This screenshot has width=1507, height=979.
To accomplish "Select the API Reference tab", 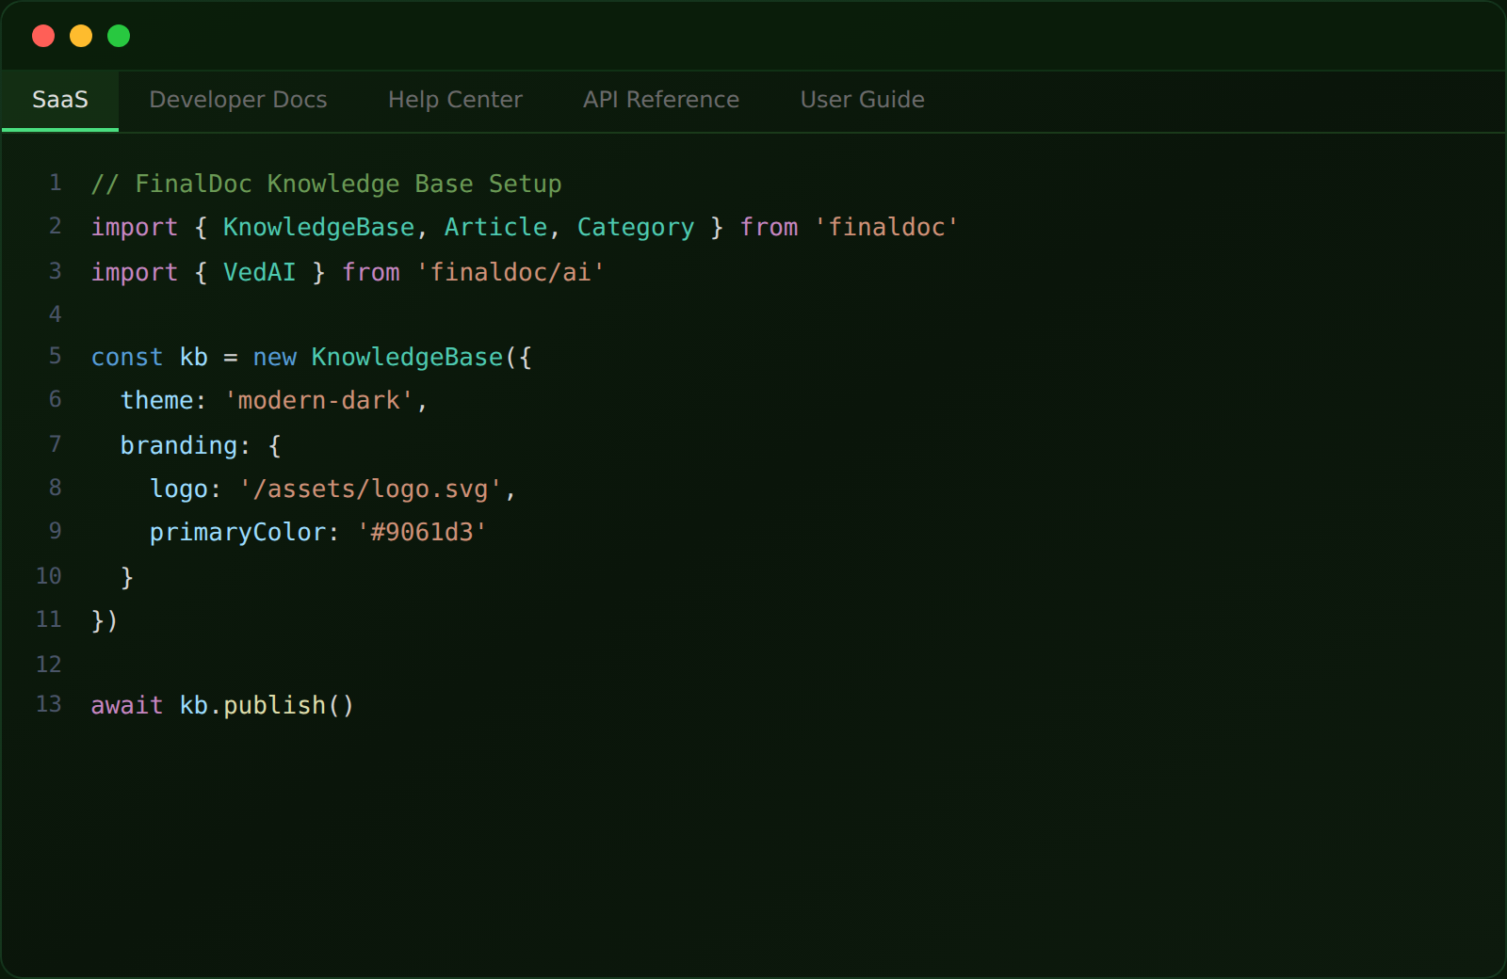I will point(661,100).
